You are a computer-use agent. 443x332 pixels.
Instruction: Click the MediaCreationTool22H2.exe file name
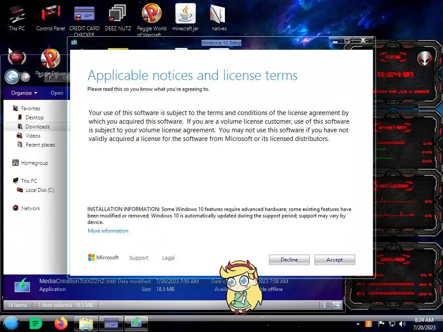click(77, 281)
